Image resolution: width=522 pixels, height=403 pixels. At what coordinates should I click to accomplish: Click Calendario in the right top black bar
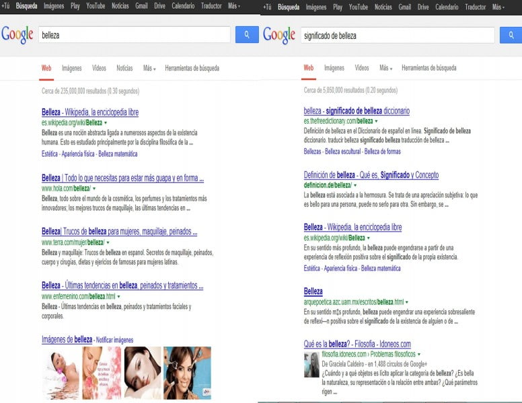point(447,7)
